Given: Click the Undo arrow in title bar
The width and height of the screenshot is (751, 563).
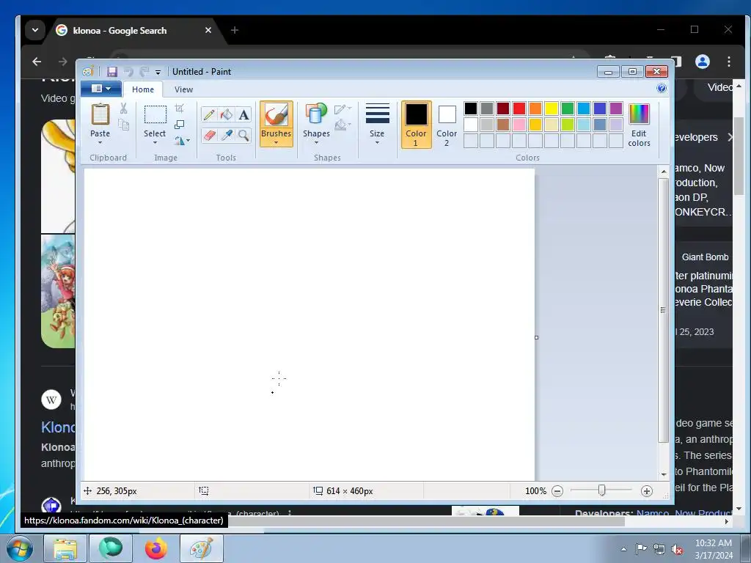Looking at the screenshot, I should 128,72.
